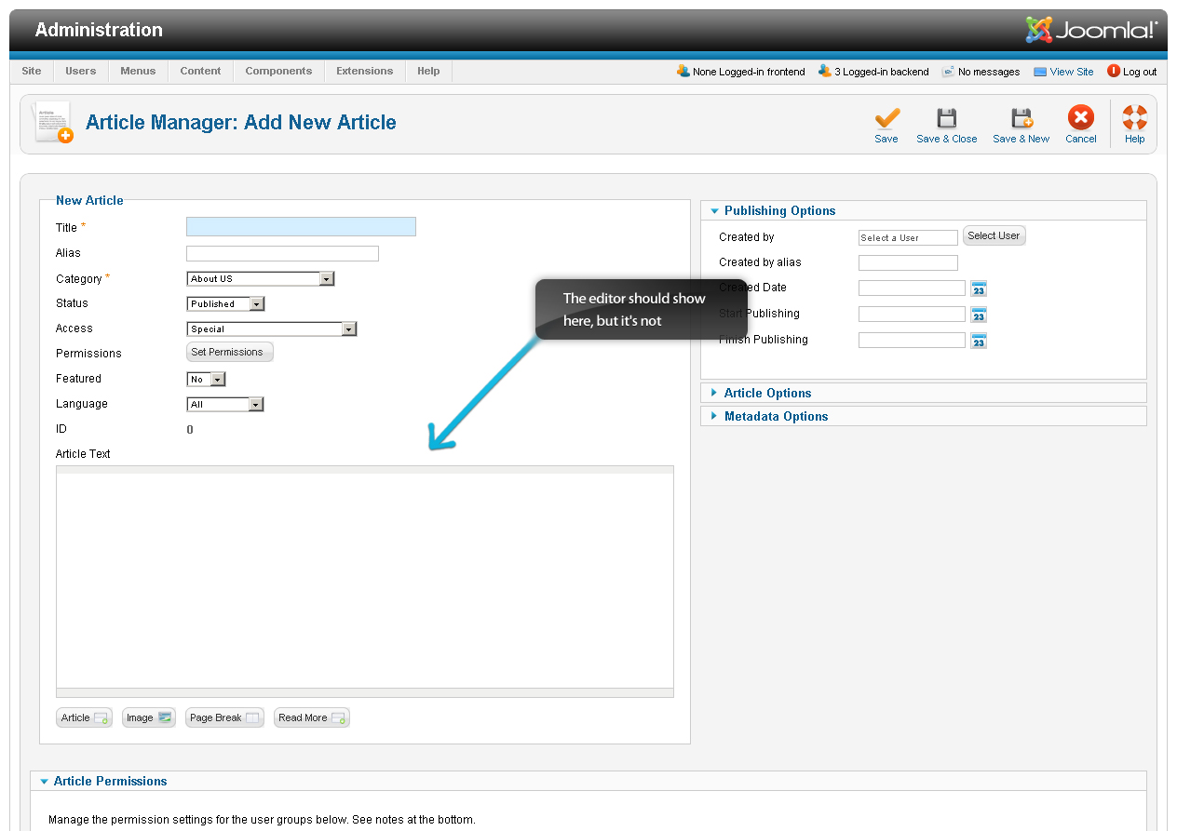Click inside the Article Text editor area
Screen dimensions: 1177x831
[x=364, y=581]
